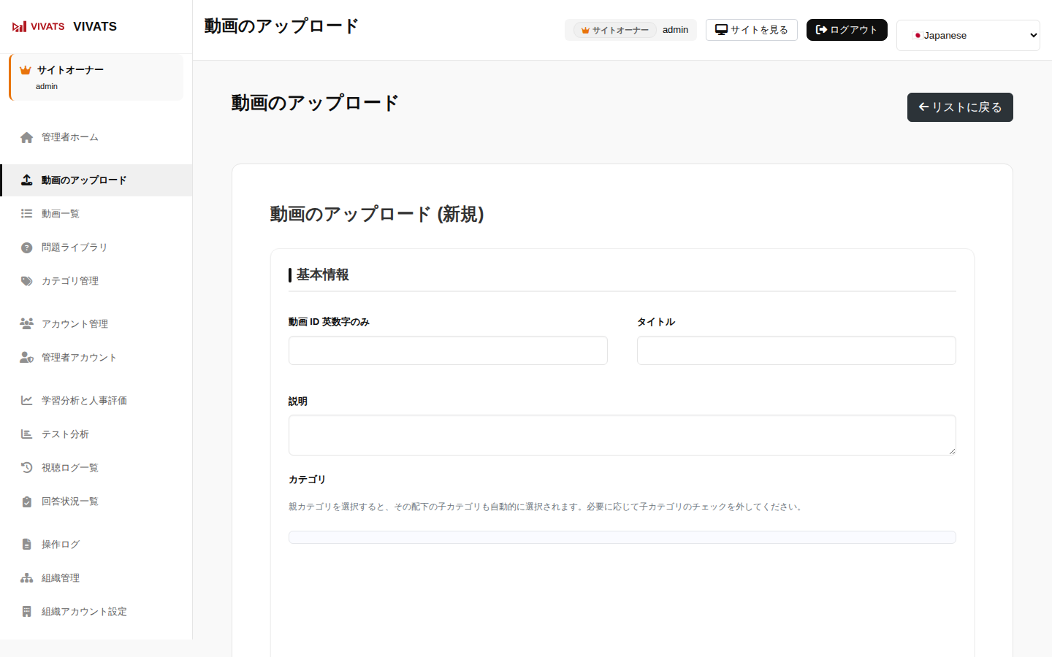Click the 基本情報 section heading
The image size is (1052, 657).
[x=323, y=274]
